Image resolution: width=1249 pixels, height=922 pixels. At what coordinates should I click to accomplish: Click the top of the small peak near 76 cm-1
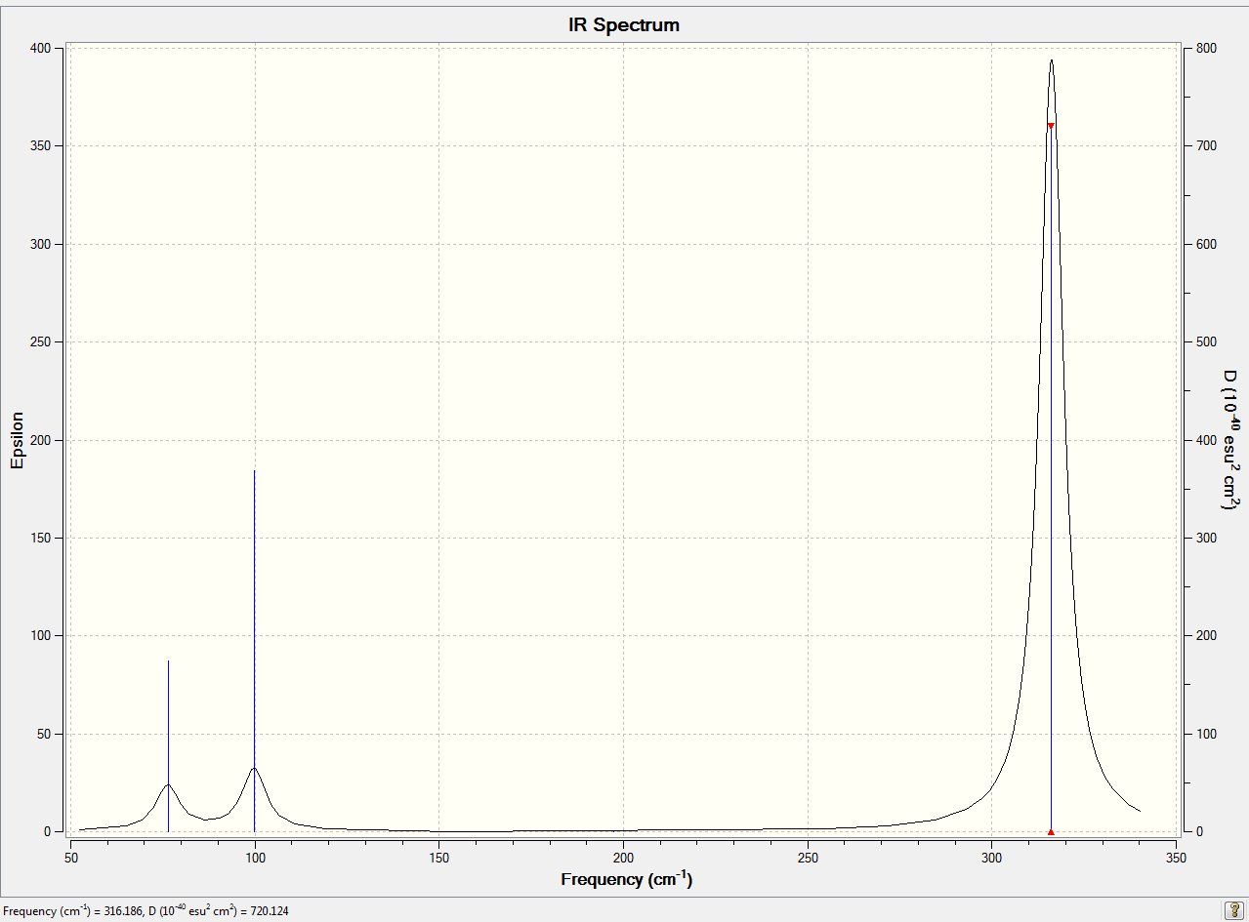(168, 784)
